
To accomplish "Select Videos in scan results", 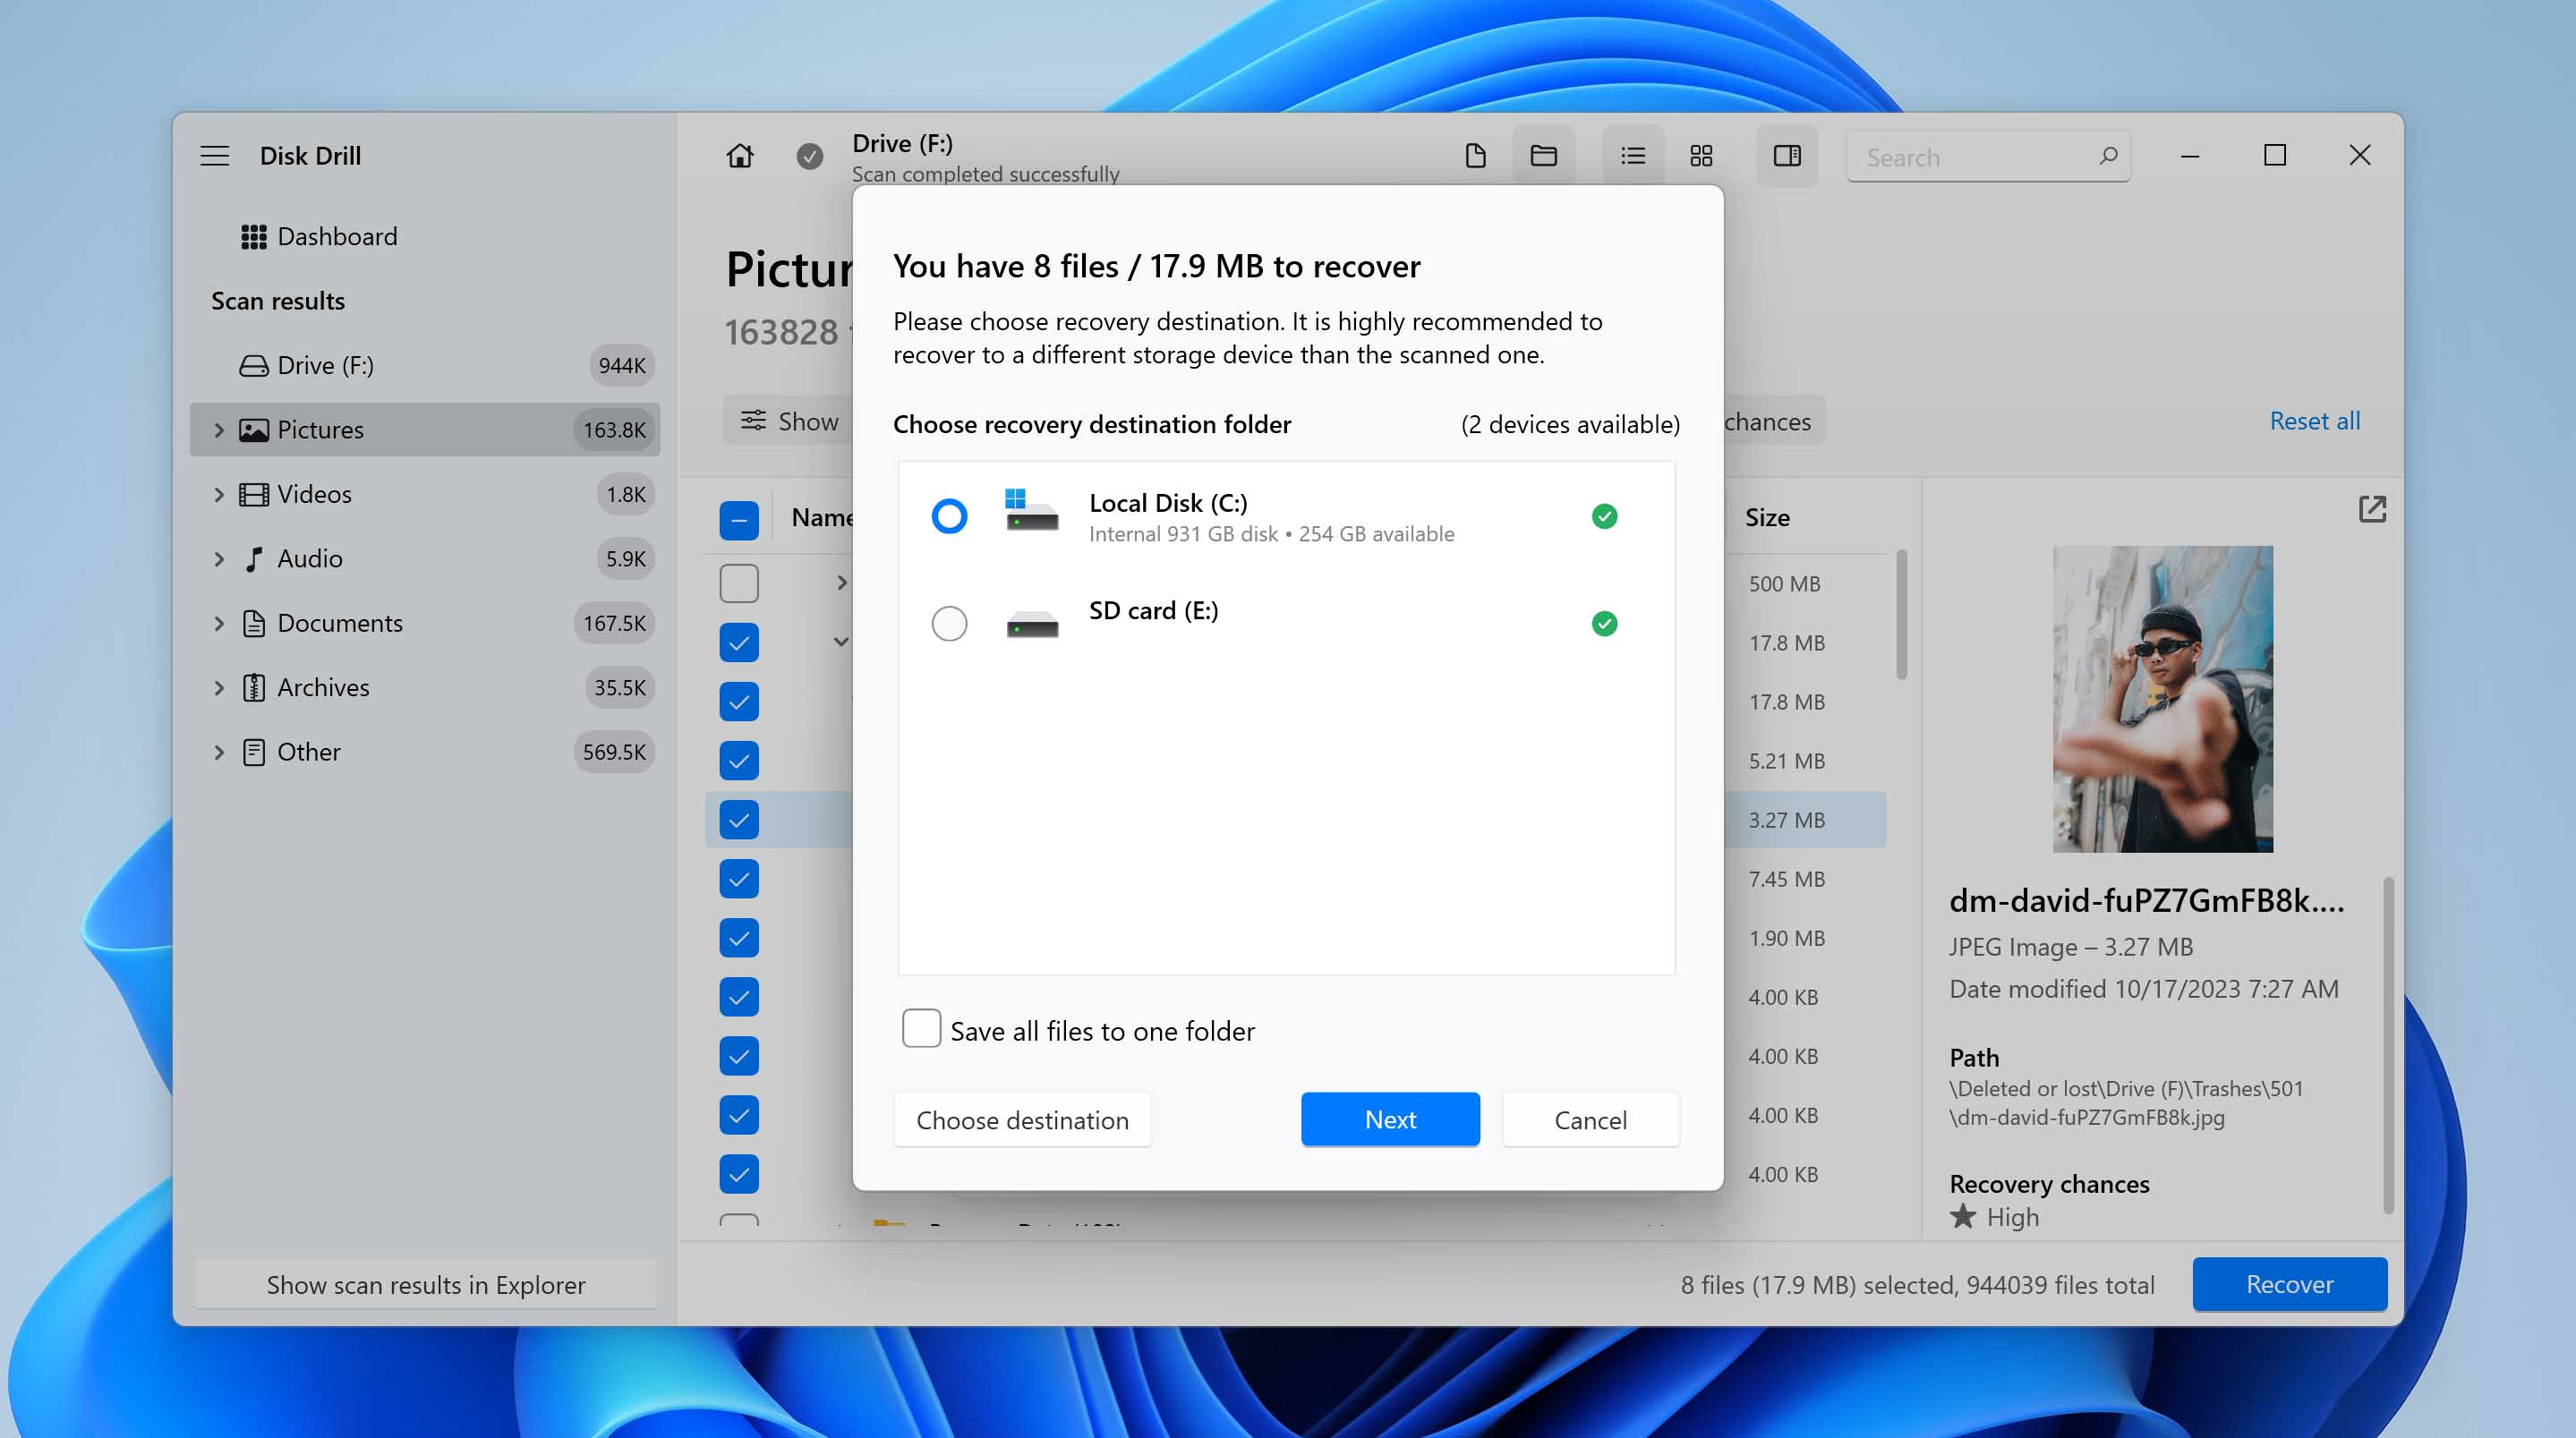I will click(424, 495).
